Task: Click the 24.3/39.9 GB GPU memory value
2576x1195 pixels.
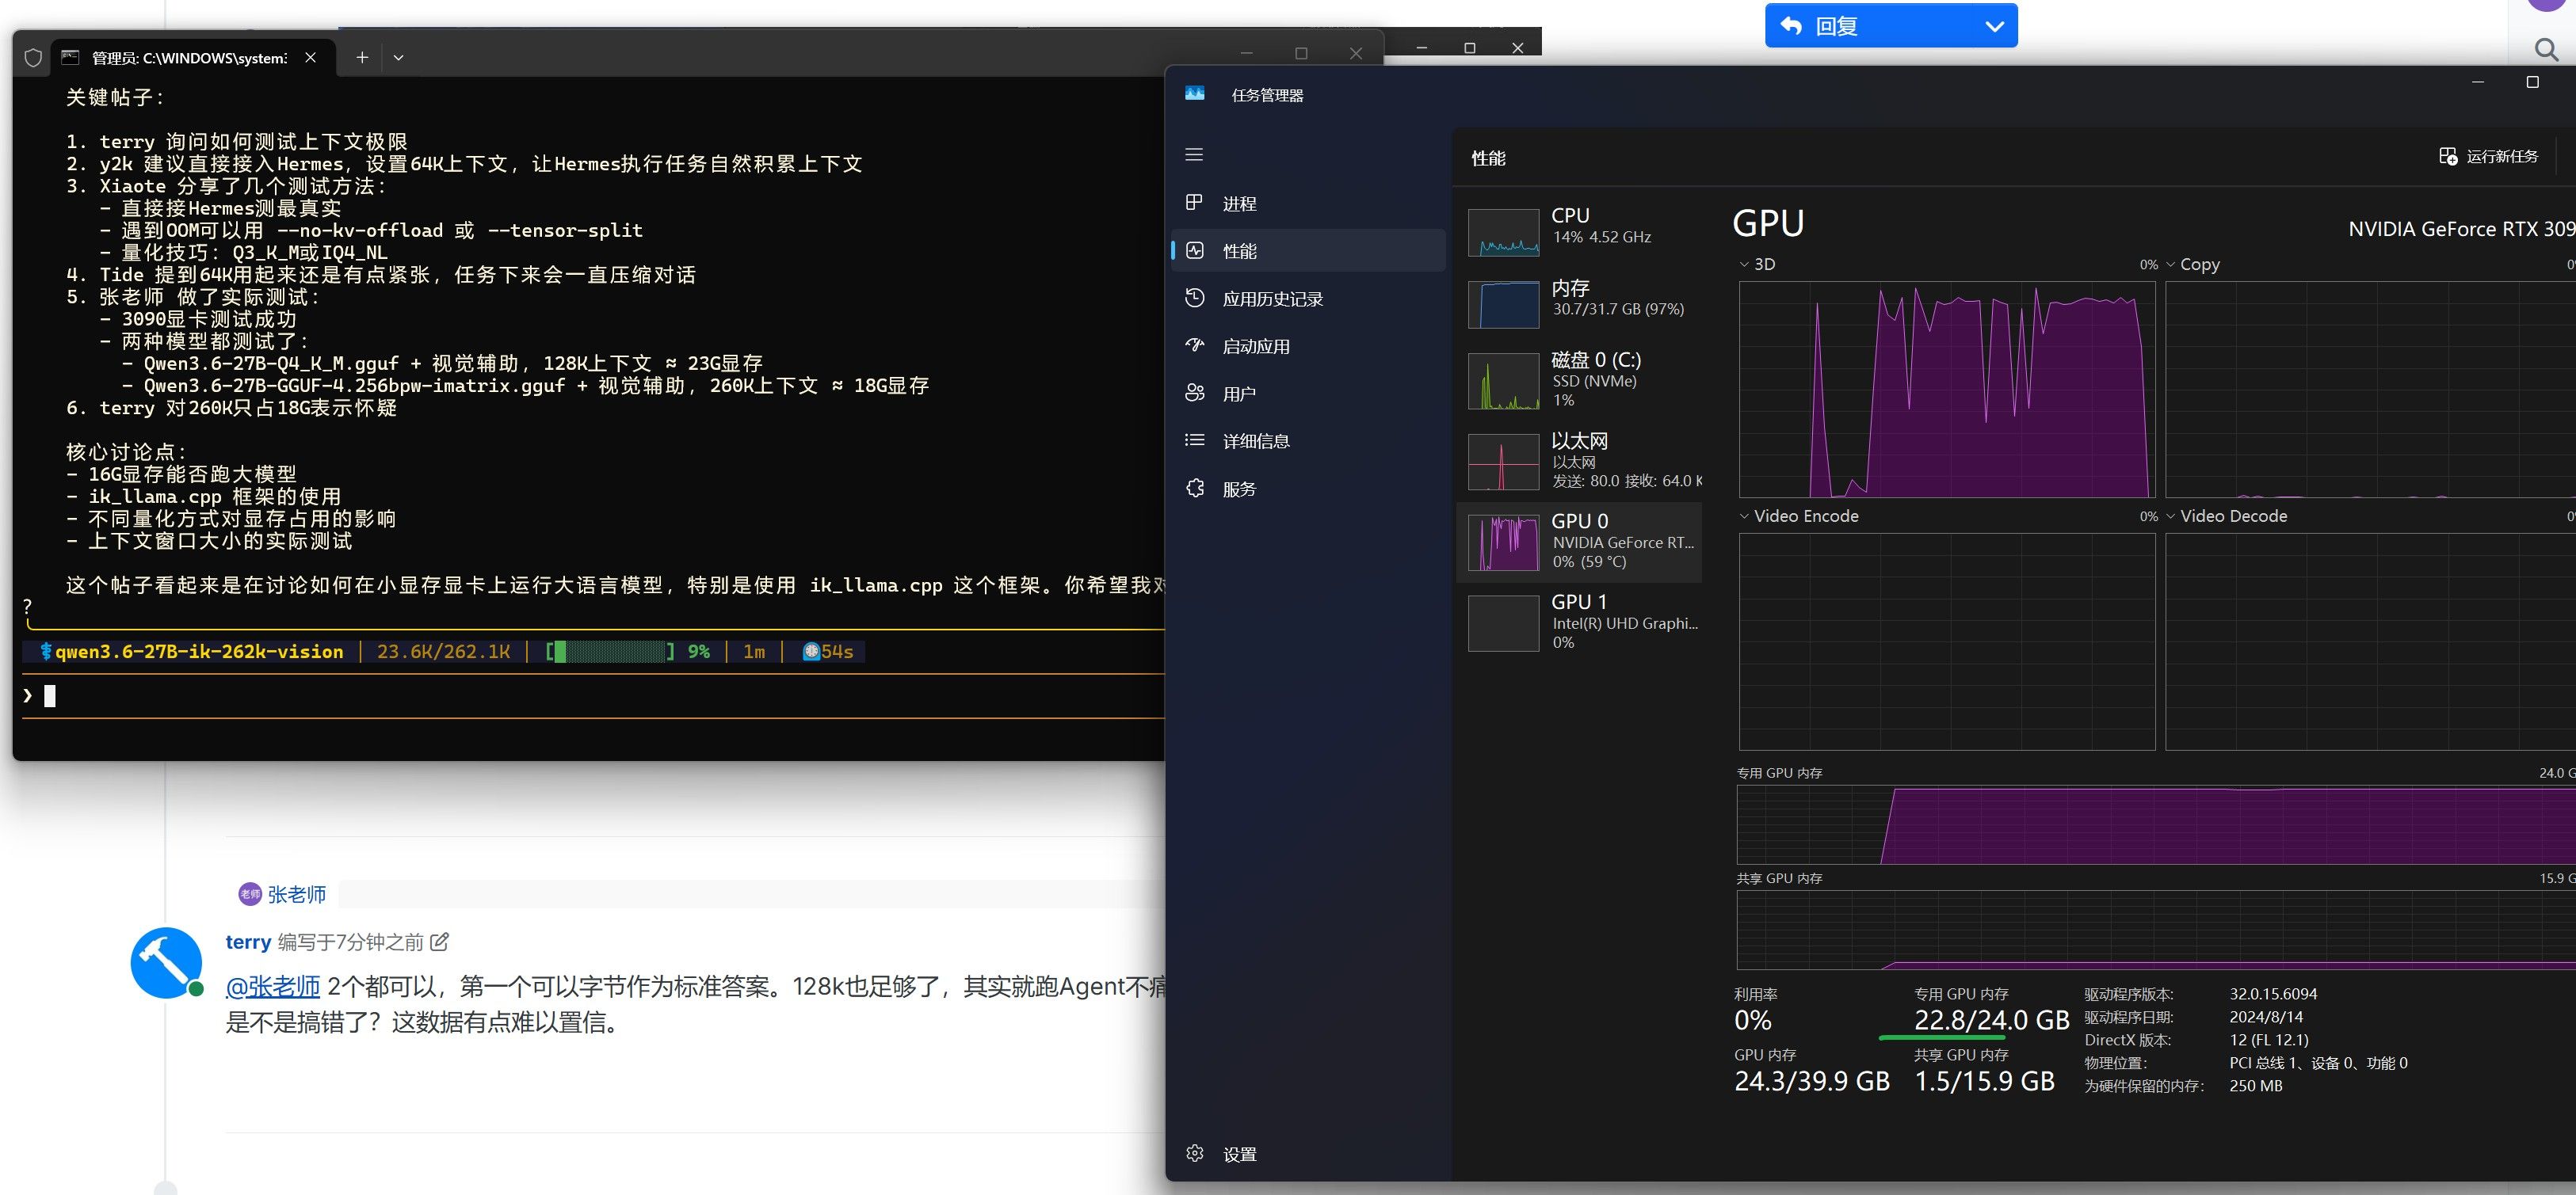Action: click(x=1812, y=1081)
